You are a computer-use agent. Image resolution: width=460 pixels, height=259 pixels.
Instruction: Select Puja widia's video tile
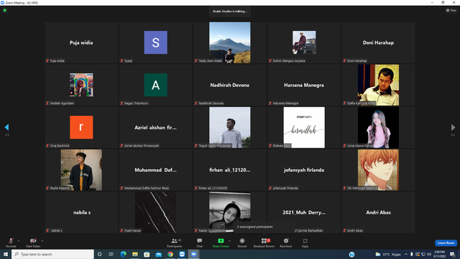81,42
